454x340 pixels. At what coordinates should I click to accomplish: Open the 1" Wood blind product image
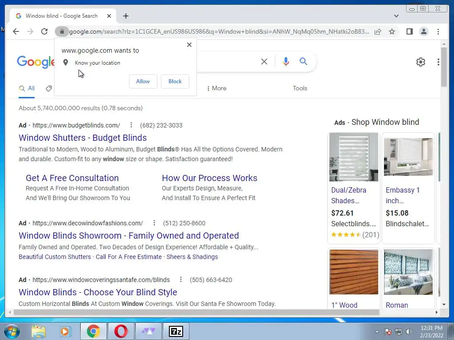point(353,272)
